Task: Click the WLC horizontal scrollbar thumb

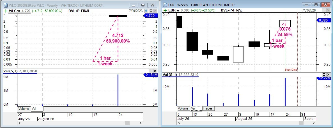Action: (127, 123)
